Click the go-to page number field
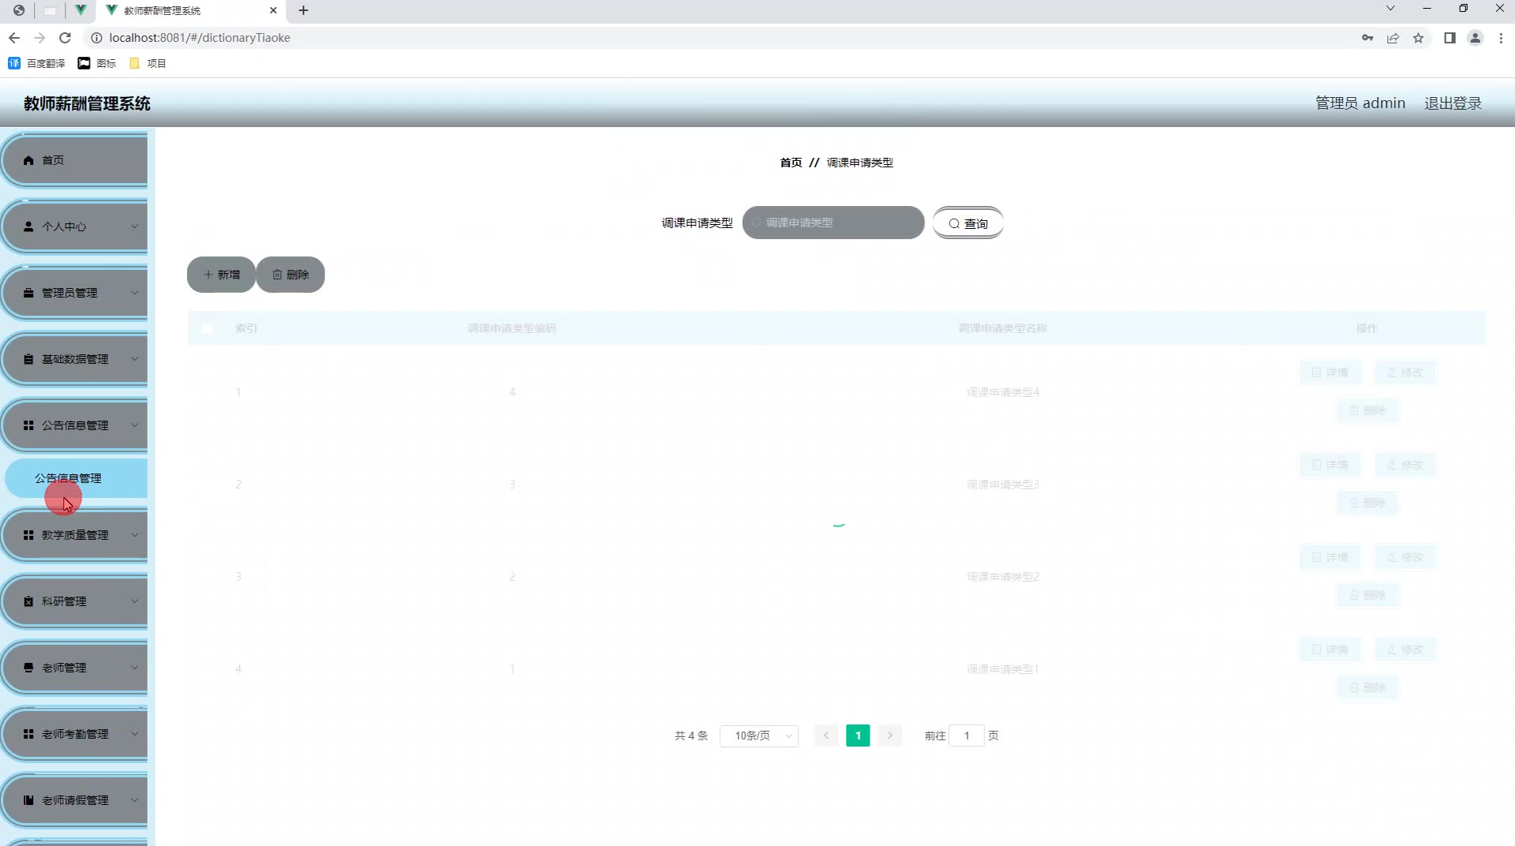Viewport: 1515px width, 846px height. [967, 736]
